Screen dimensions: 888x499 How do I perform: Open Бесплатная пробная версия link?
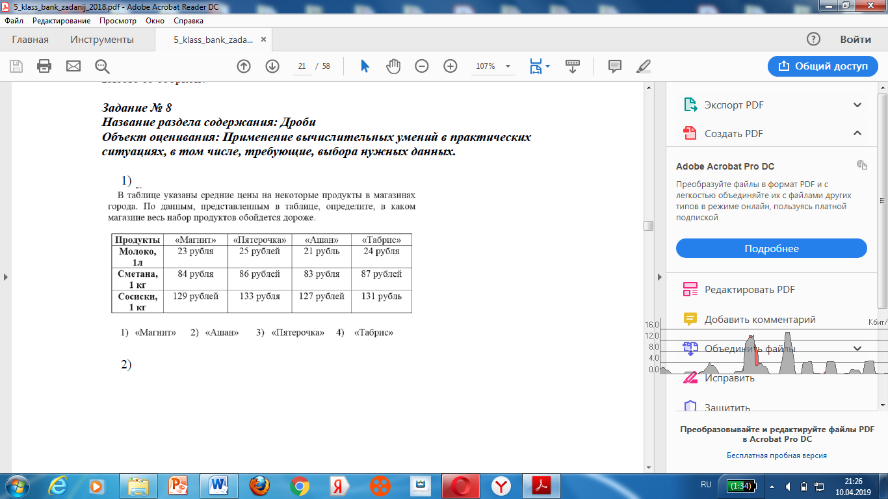pos(777,455)
